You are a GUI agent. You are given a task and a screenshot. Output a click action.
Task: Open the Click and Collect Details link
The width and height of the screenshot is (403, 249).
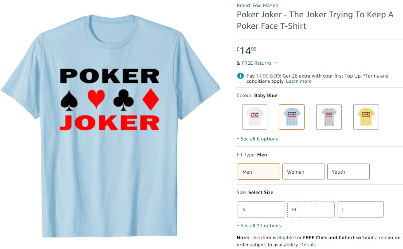(308, 245)
